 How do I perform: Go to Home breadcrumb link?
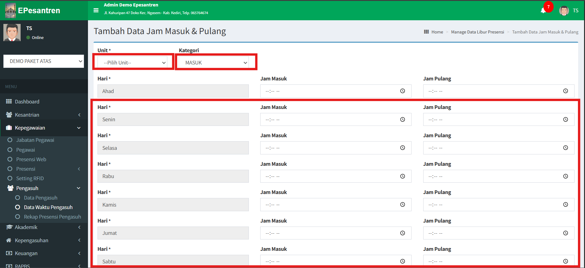(x=437, y=32)
